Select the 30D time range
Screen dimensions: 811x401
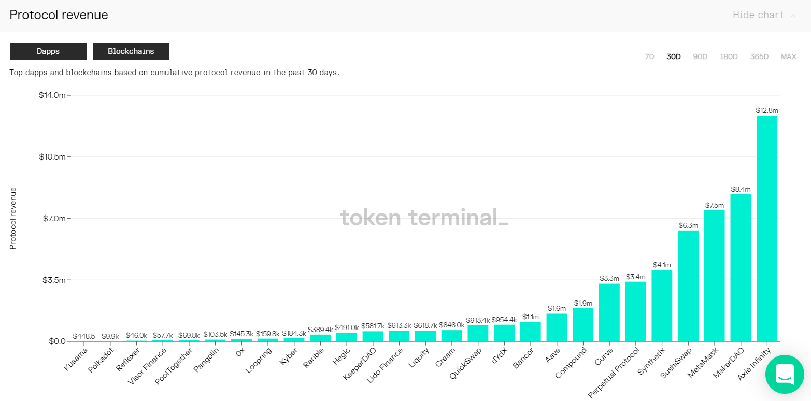(x=673, y=56)
